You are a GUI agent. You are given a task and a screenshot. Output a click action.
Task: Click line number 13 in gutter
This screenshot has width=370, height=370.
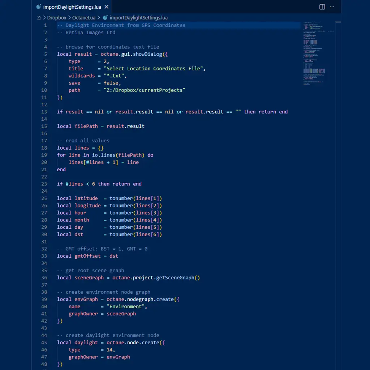click(x=44, y=112)
